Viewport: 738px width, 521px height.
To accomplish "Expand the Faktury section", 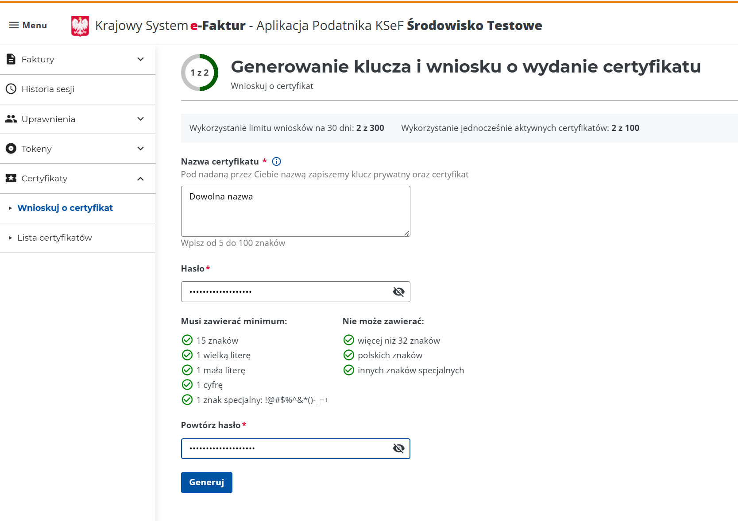I will coord(141,59).
